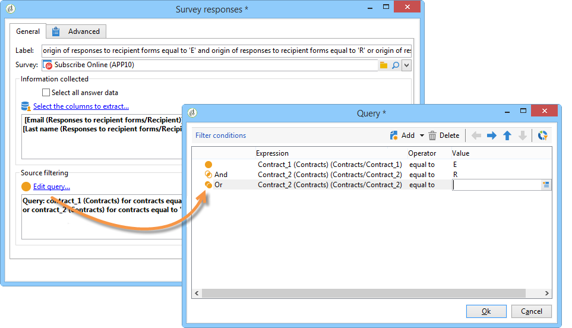The image size is (572, 328).
Task: Toggle the Select all answer data checkbox
Action: (46, 93)
